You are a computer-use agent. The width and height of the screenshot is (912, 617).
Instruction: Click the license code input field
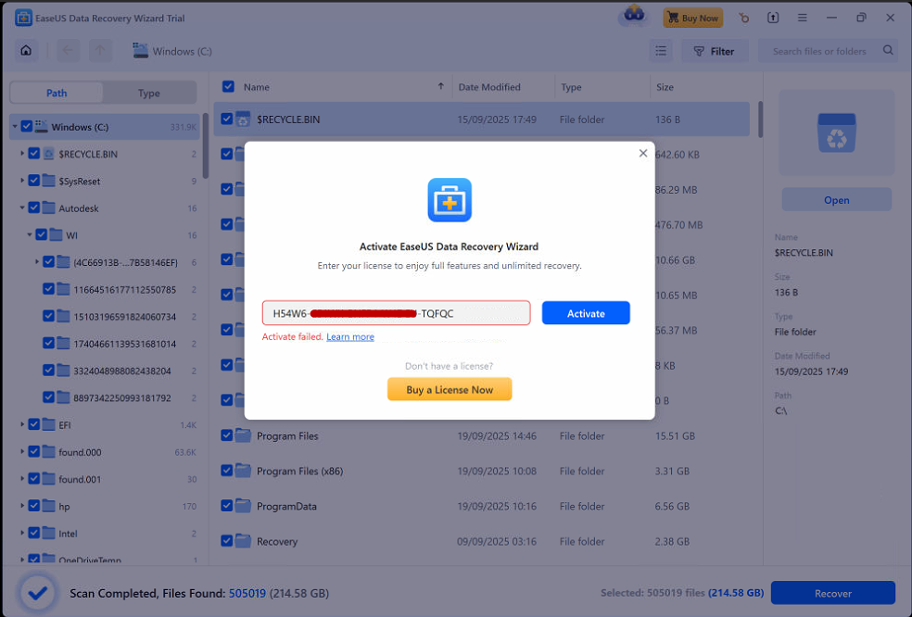coord(396,313)
